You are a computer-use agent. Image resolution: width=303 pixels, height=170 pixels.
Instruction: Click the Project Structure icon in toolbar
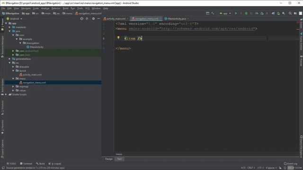pos(295,13)
